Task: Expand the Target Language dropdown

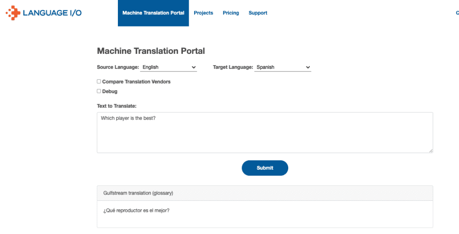Action: click(x=282, y=67)
